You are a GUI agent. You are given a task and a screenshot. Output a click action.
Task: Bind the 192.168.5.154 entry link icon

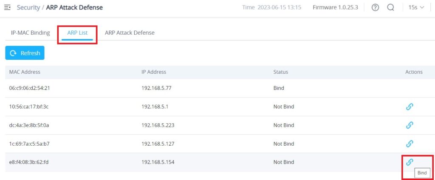click(x=410, y=162)
